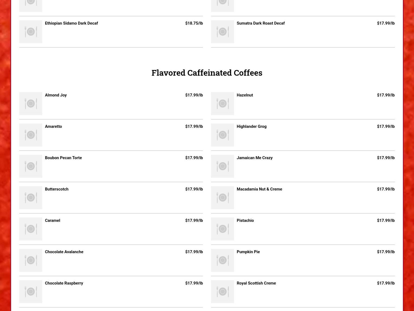Click the Ethiopian Sidamo $18.75/lb price

tap(194, 23)
